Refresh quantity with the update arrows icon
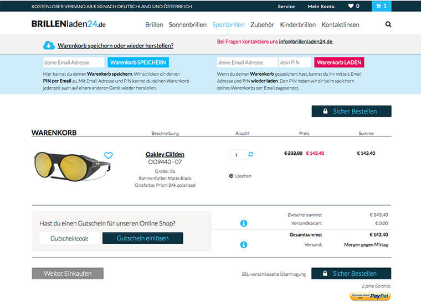This screenshot has height=304, width=421. [x=251, y=154]
